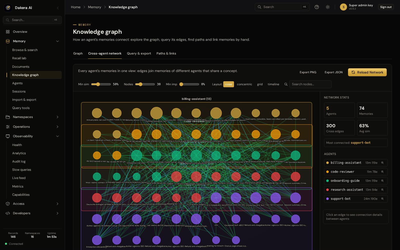Open the help question-mark icon
Viewport: 400px width, 250px height.
(317, 7)
